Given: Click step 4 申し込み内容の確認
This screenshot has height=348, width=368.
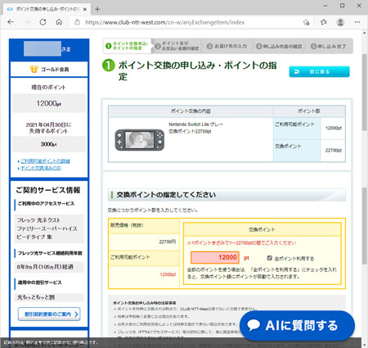Looking at the screenshot, I should 279,46.
